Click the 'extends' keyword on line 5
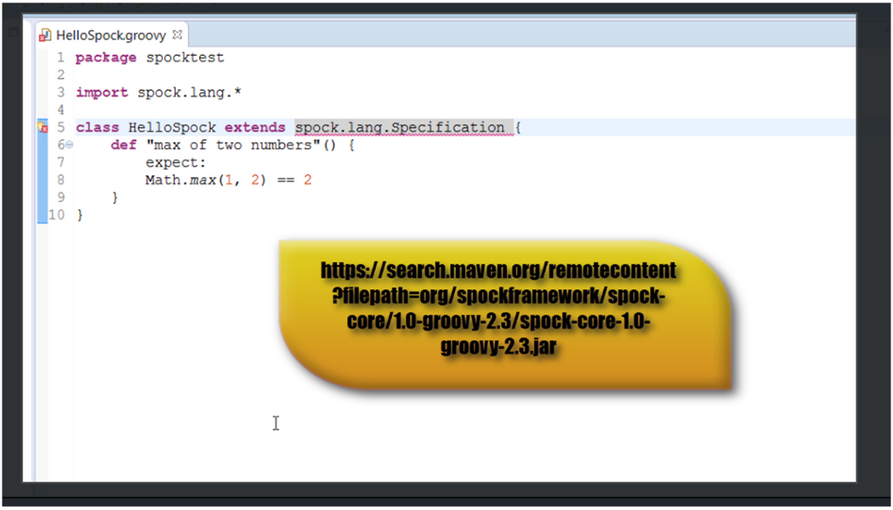The height and width of the screenshot is (510, 893). [255, 127]
